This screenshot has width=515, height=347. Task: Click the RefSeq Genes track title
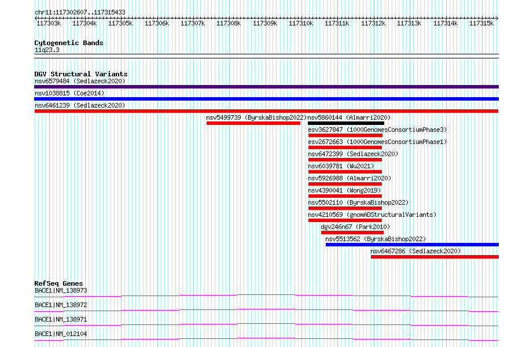tap(58, 283)
